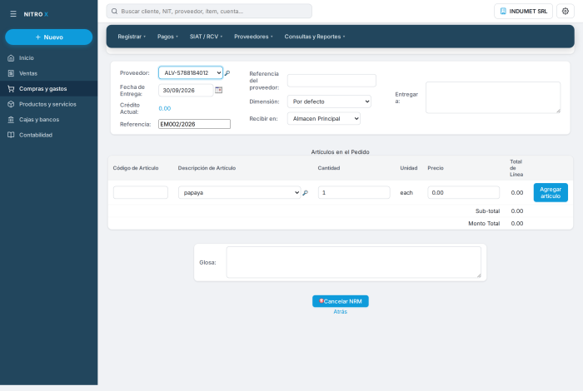Click the Atrás link
Screen dimensions: 583x391
click(x=340, y=311)
